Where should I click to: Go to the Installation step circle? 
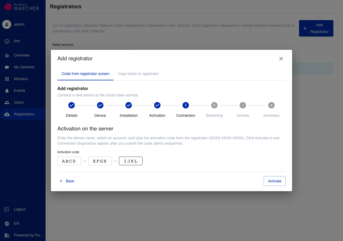[129, 105]
